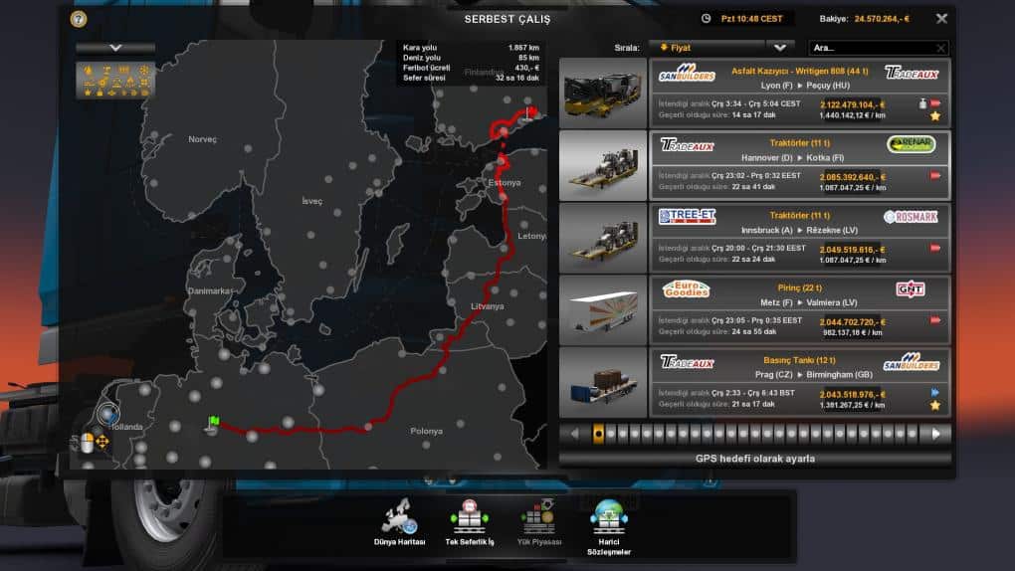Click the sort order arrow button

(780, 47)
